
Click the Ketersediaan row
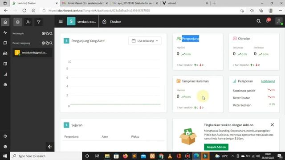tap(254, 105)
